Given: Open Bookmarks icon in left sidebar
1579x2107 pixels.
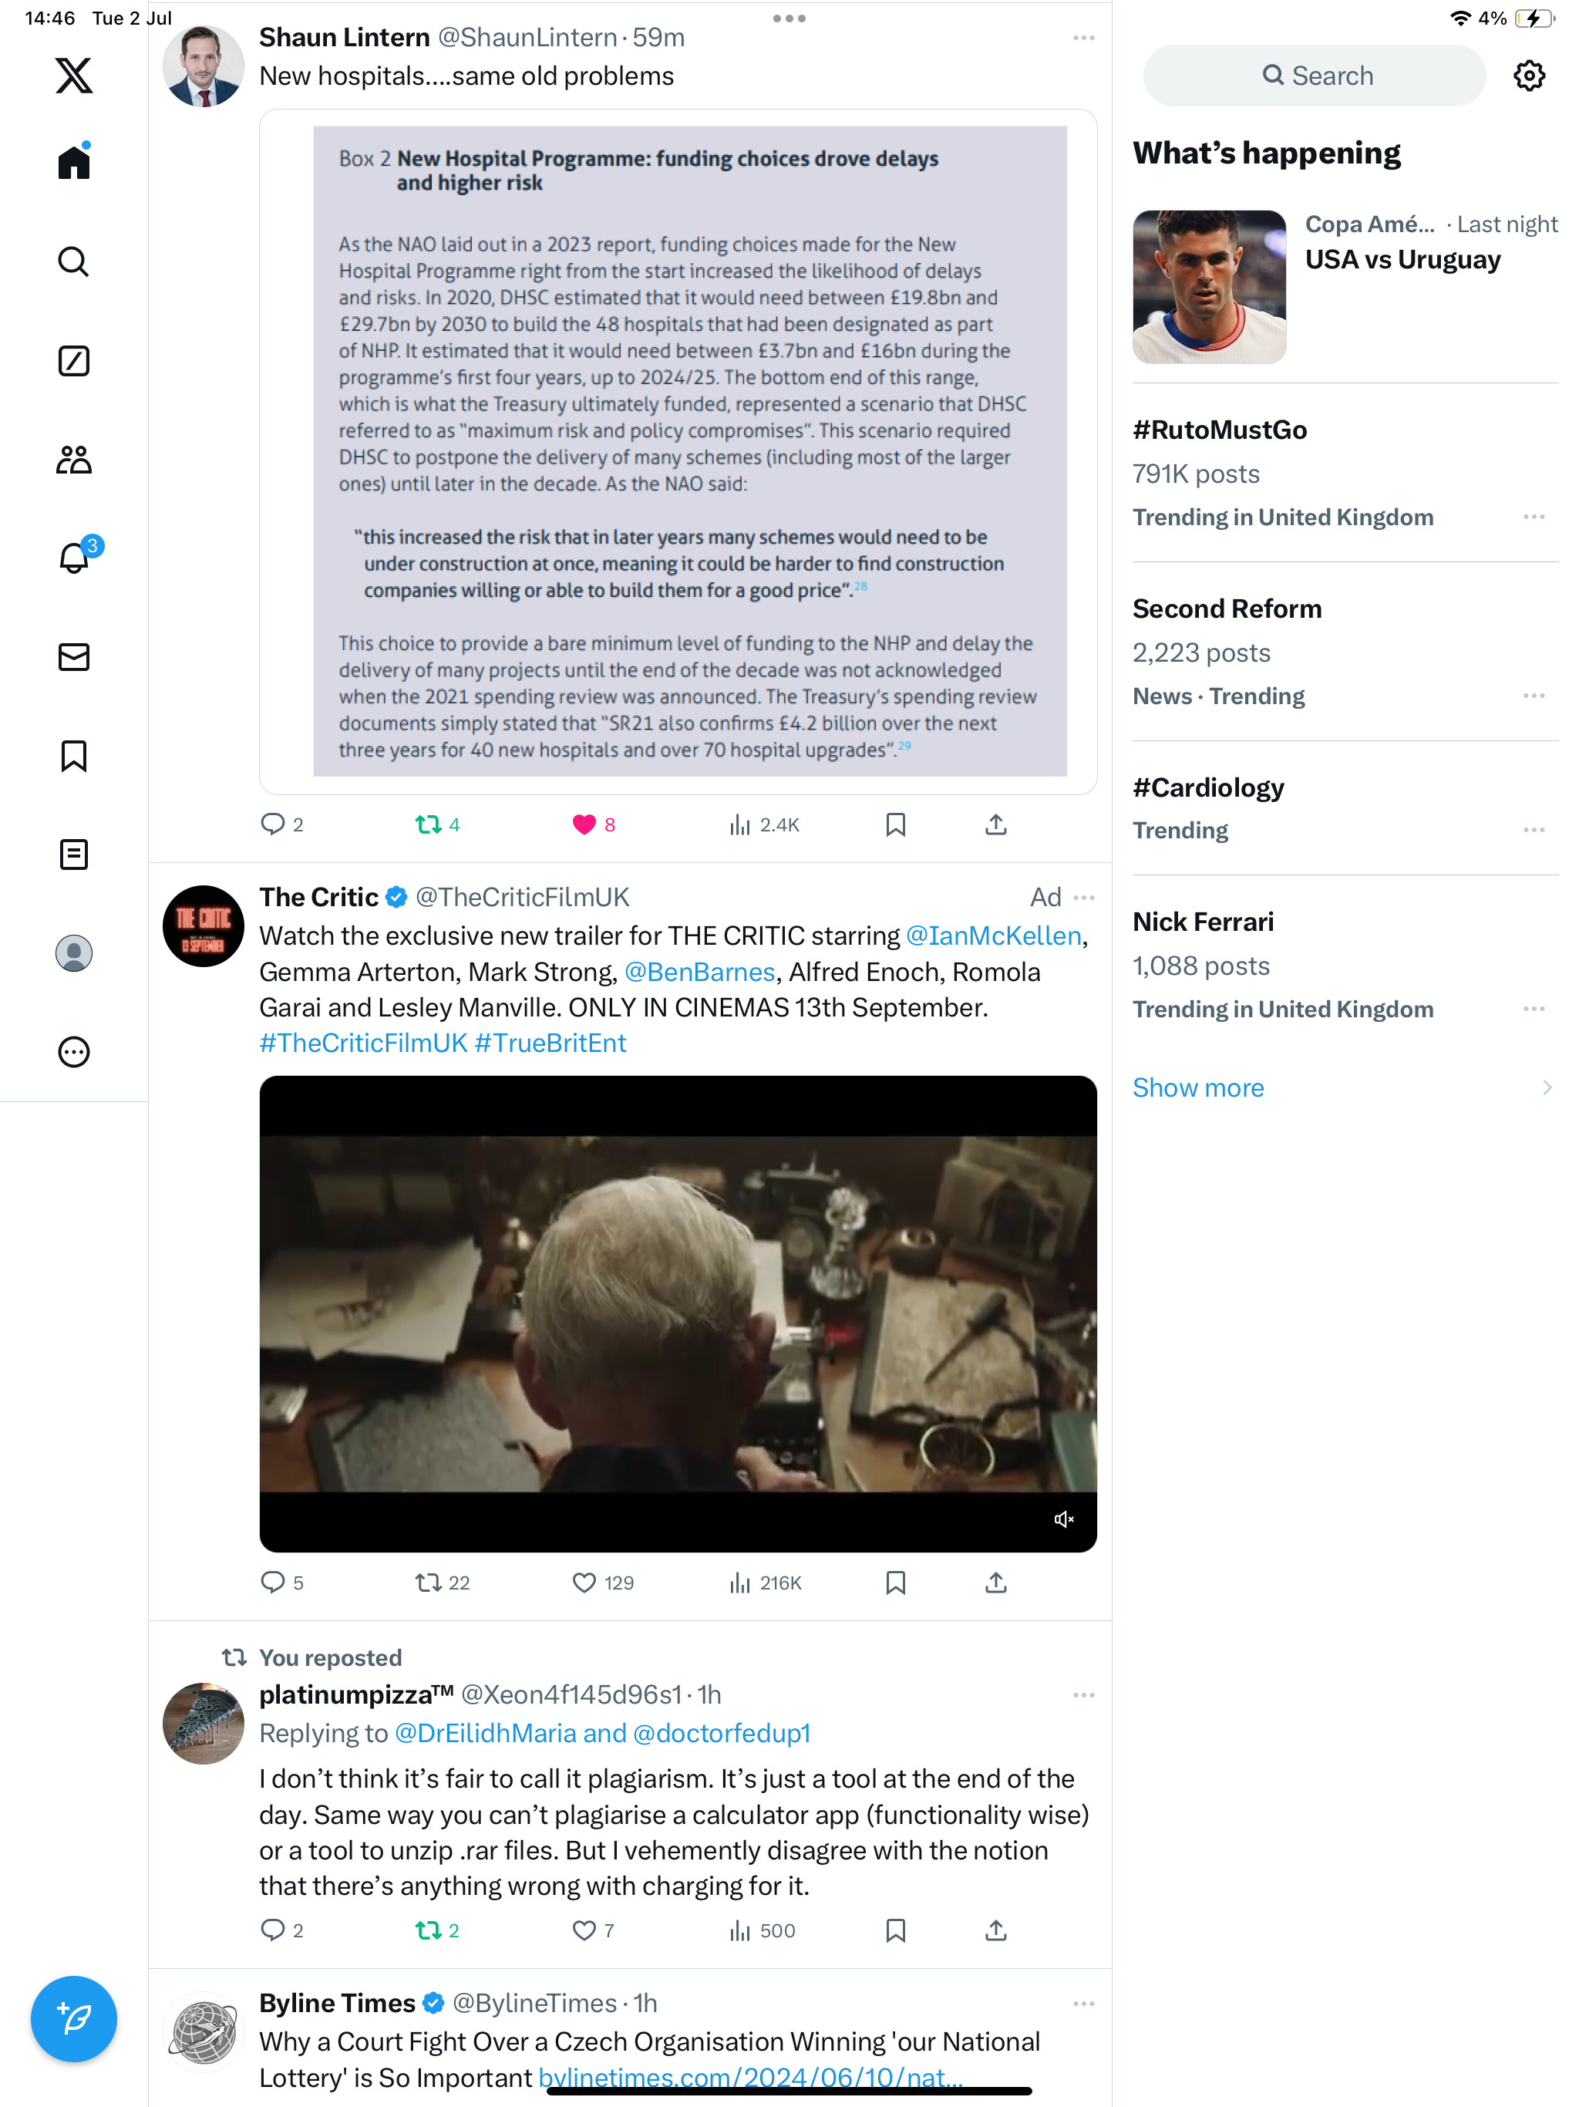Looking at the screenshot, I should 74,755.
